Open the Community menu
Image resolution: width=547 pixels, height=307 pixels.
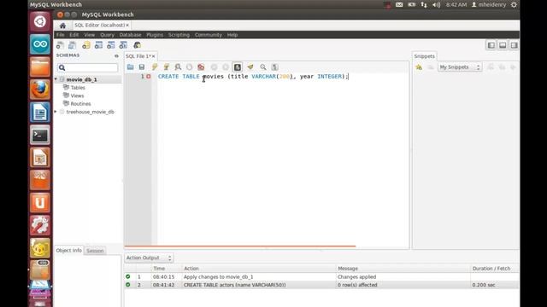pyautogui.click(x=209, y=35)
